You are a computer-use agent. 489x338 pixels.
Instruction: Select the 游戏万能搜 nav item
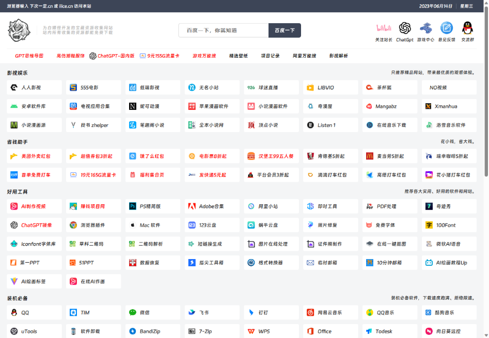click(x=204, y=56)
